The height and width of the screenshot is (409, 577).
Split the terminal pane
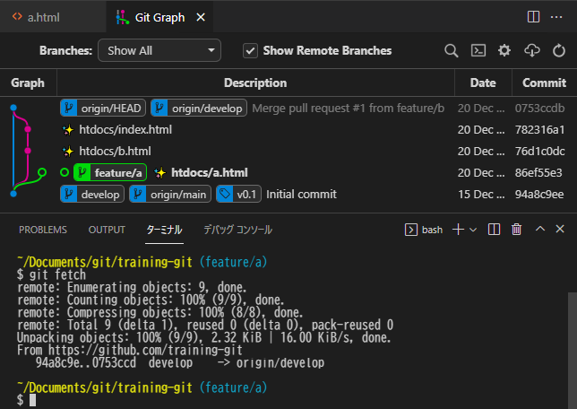[494, 230]
